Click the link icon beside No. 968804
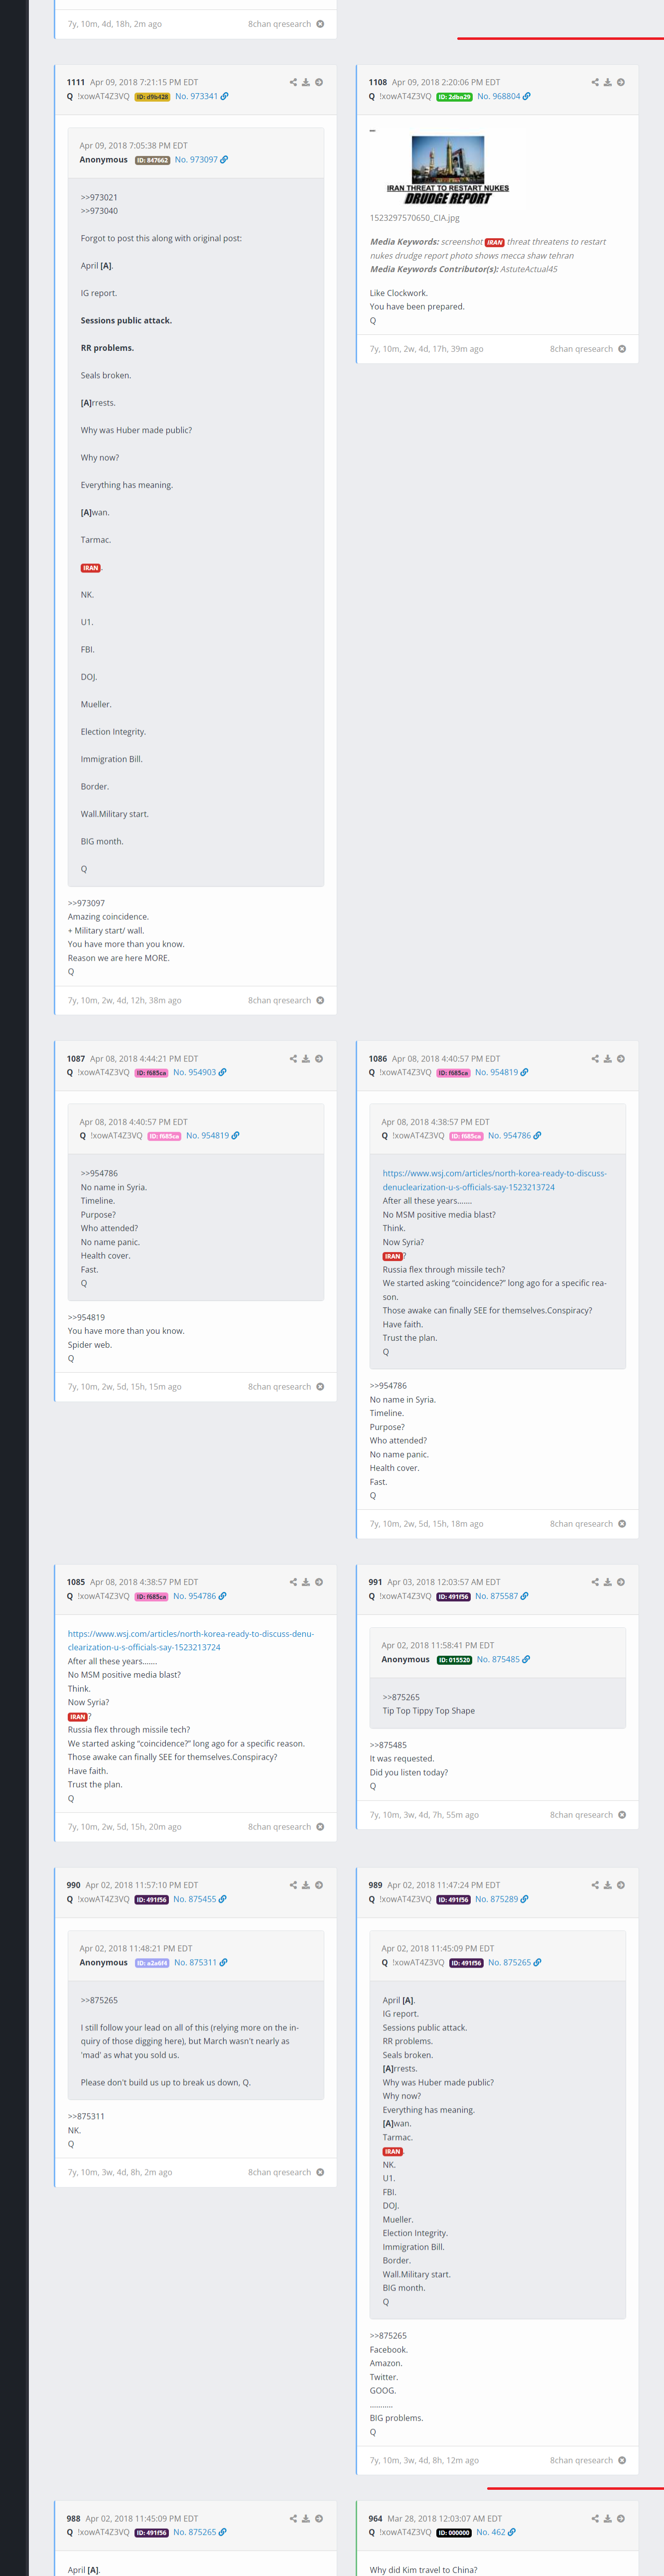The height and width of the screenshot is (2576, 664). click(527, 97)
